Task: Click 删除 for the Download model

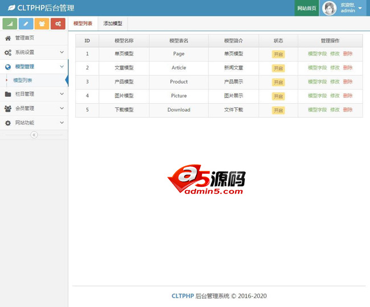Action: [348, 109]
